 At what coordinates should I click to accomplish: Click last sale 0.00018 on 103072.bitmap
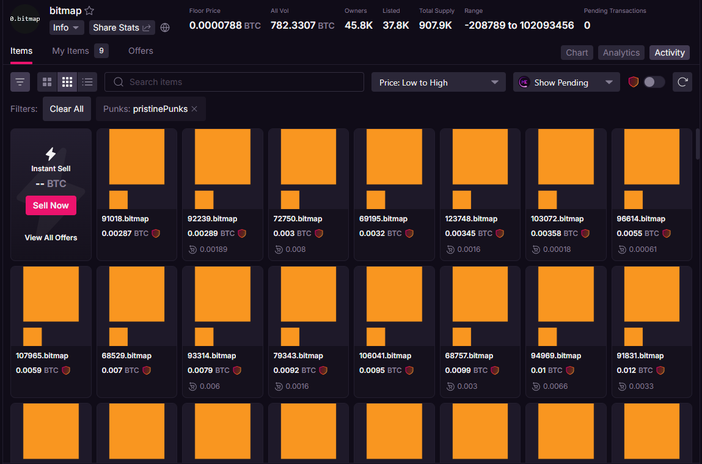557,249
